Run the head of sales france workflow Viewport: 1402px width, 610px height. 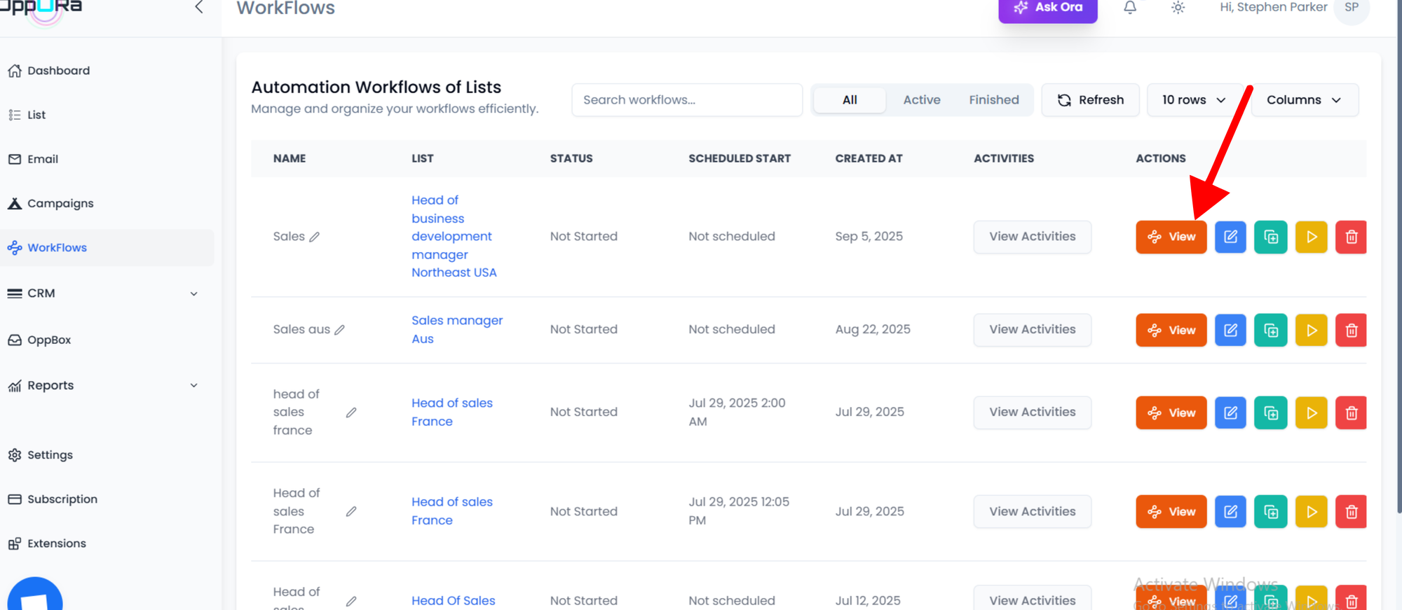click(1311, 413)
